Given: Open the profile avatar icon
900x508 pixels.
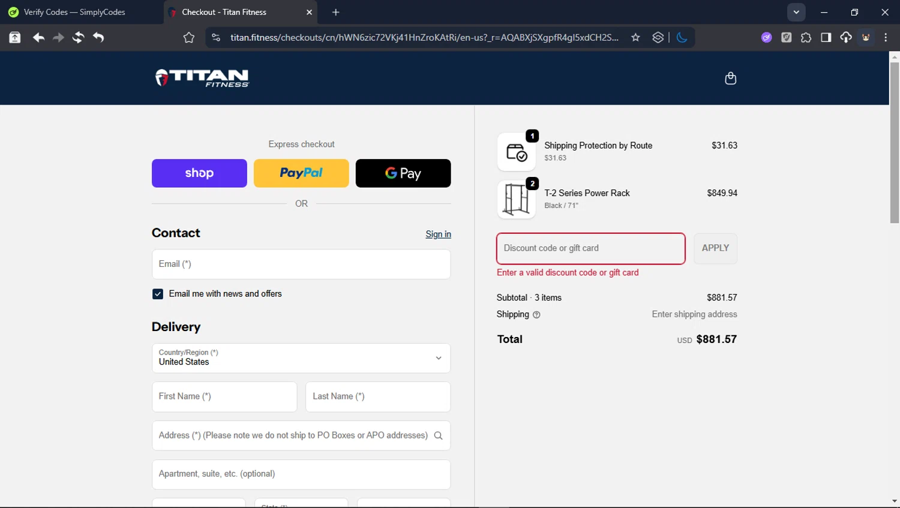Looking at the screenshot, I should coord(866,38).
